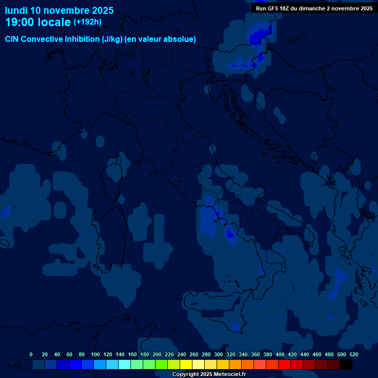The width and height of the screenshot is (378, 378).
Task: Select the bright red 400 legend swatch
Action: coord(284,364)
